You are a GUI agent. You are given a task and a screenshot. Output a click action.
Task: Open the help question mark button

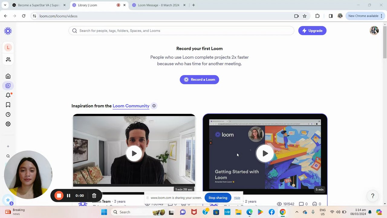(372, 196)
